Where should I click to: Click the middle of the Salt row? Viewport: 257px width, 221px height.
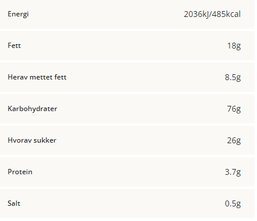click(127, 203)
